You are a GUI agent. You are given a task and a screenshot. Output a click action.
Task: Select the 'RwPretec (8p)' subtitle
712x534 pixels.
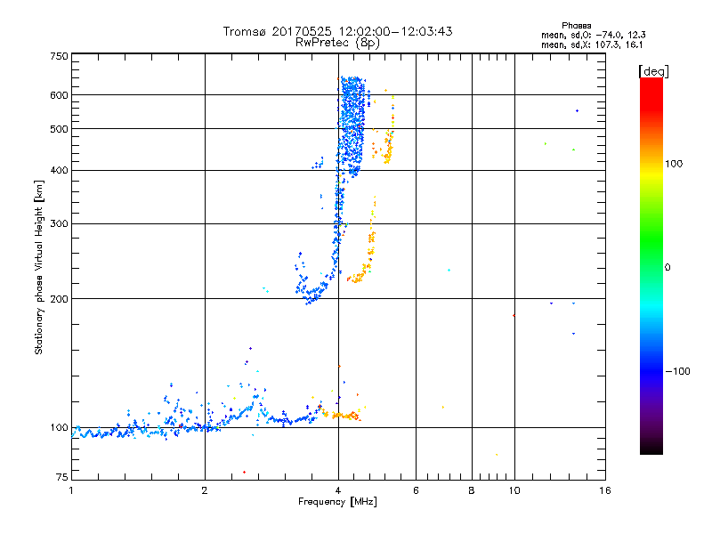(337, 43)
